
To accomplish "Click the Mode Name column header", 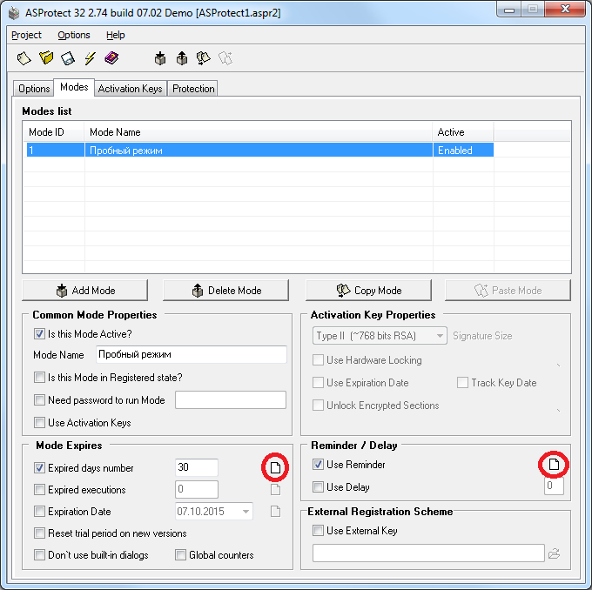I will click(259, 132).
